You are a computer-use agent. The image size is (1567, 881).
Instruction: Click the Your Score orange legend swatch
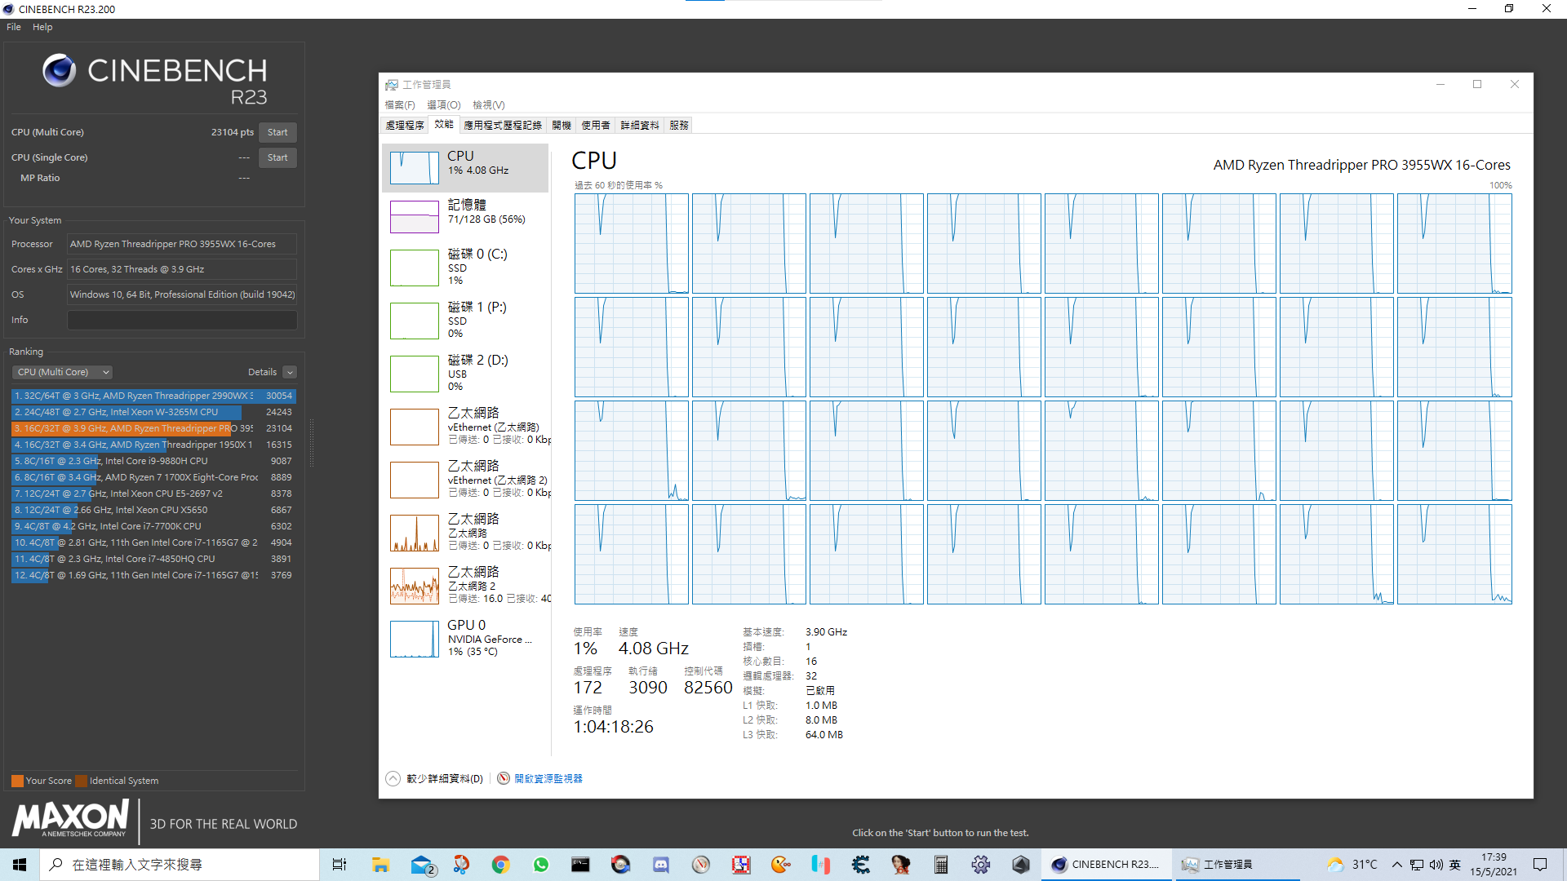click(x=17, y=781)
